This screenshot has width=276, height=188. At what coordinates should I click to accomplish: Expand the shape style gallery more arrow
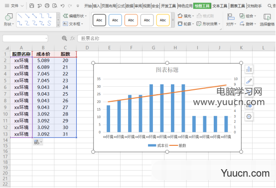pyautogui.click(x=173, y=20)
